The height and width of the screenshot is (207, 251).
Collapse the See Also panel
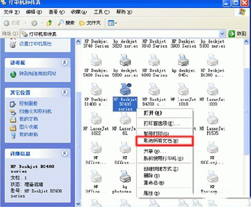point(65,62)
